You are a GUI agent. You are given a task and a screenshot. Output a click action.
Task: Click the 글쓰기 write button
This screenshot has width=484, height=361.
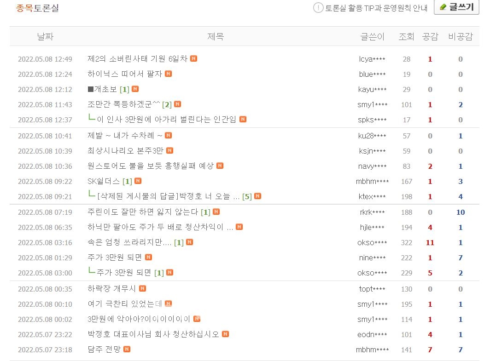[456, 7]
